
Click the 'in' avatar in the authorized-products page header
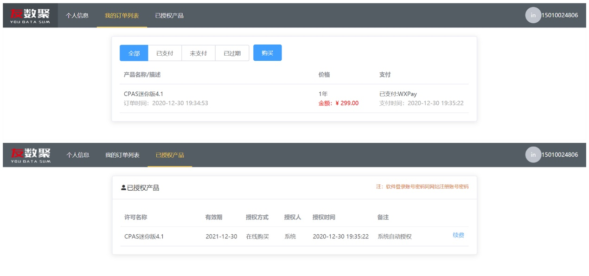(533, 154)
